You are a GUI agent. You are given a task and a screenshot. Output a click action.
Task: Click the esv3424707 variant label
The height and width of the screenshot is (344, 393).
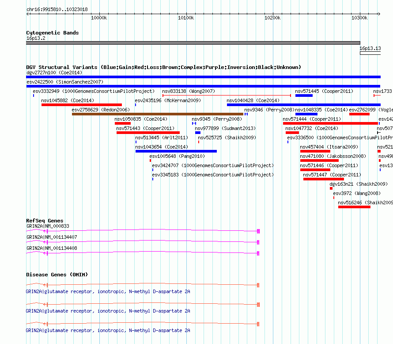click(213, 165)
